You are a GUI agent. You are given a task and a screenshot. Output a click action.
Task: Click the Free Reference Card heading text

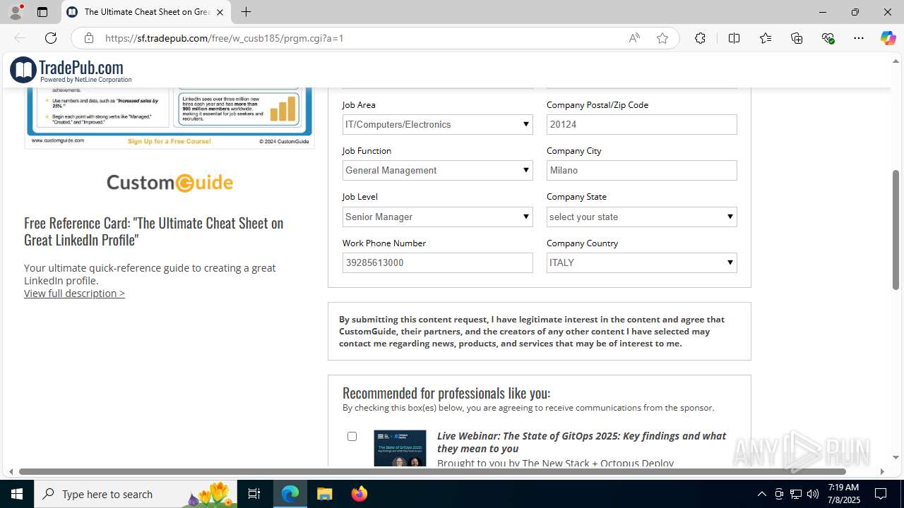coord(153,231)
